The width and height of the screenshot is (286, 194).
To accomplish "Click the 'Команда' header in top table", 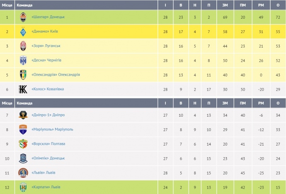I will [24, 5].
